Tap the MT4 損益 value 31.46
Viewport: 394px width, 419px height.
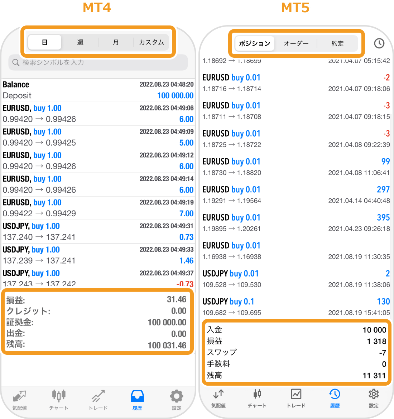coord(176,299)
